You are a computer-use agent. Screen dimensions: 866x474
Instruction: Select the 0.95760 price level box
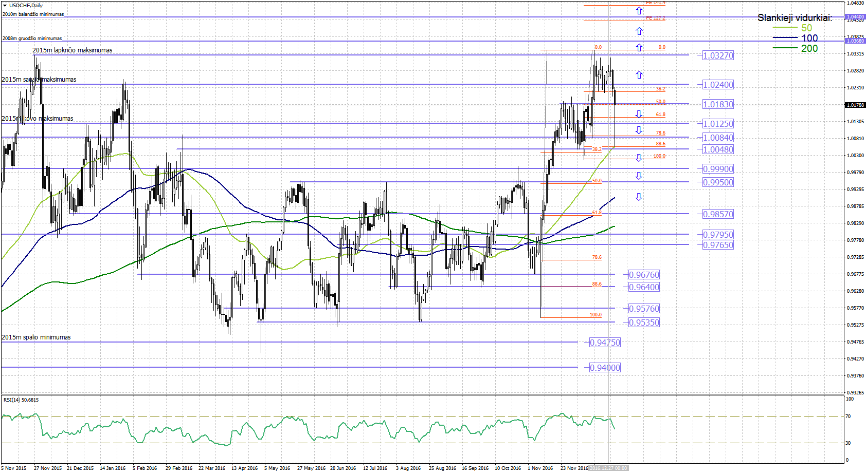(x=644, y=309)
